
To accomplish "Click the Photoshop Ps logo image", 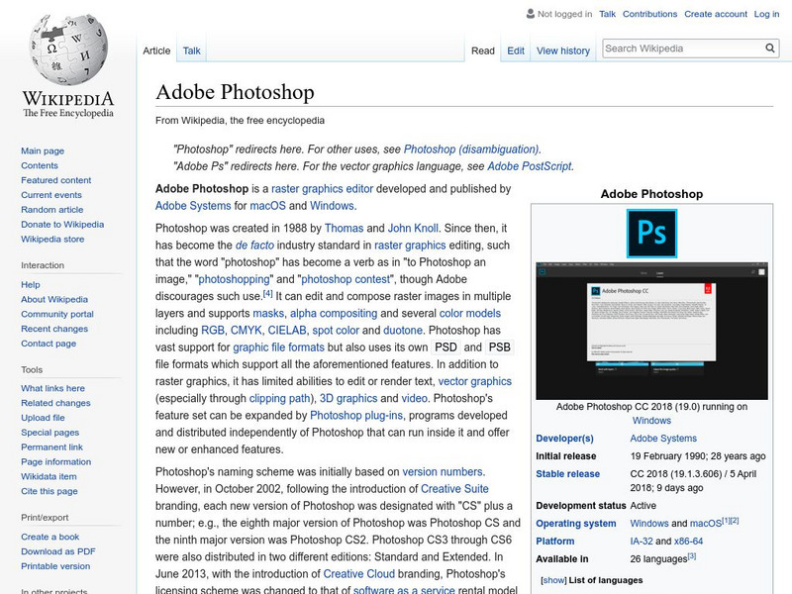I will (x=651, y=234).
